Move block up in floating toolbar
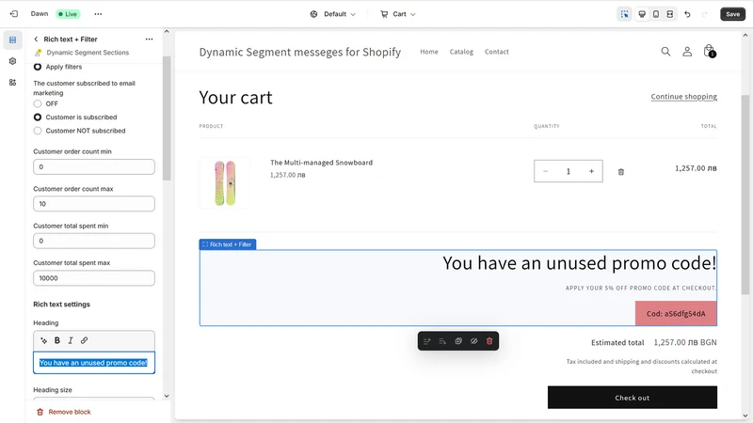Image resolution: width=753 pixels, height=423 pixels. [427, 341]
